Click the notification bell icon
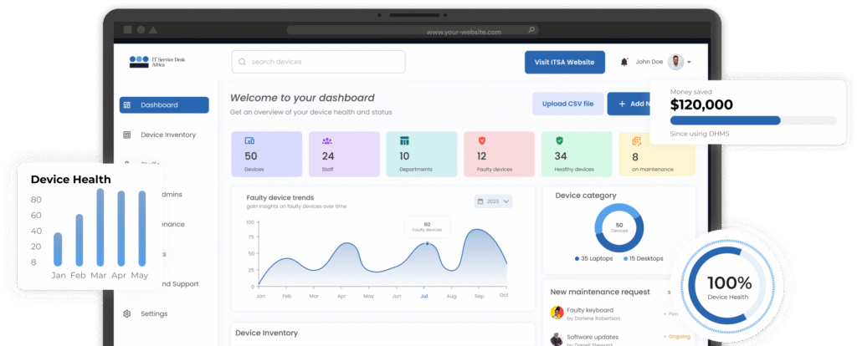The image size is (857, 346). click(624, 62)
